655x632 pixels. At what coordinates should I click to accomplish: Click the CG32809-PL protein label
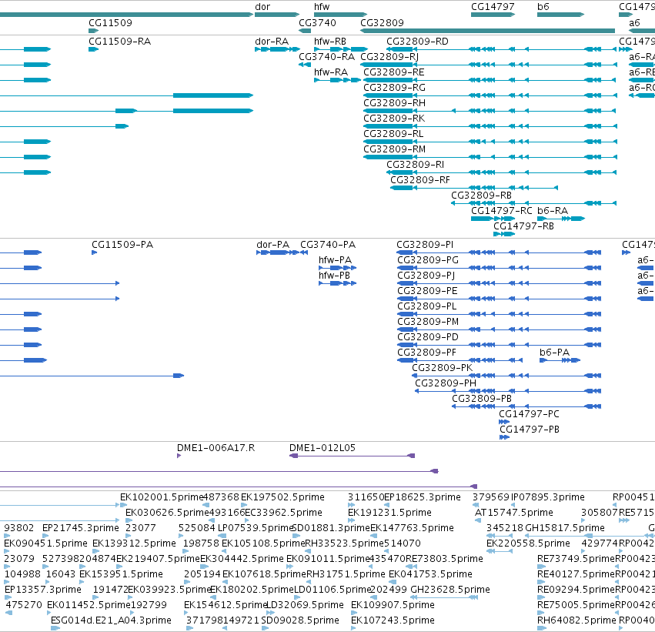(427, 306)
